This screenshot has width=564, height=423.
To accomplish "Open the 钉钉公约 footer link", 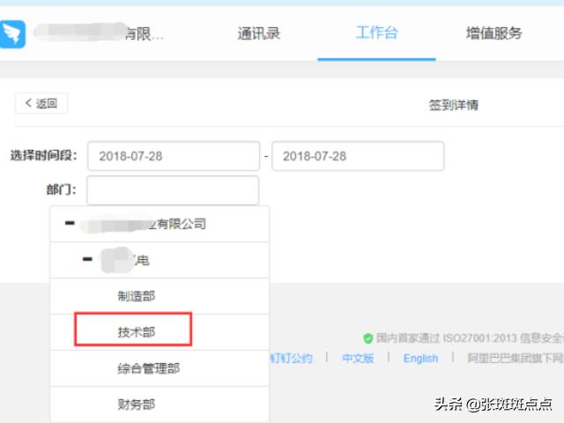I will 291,359.
